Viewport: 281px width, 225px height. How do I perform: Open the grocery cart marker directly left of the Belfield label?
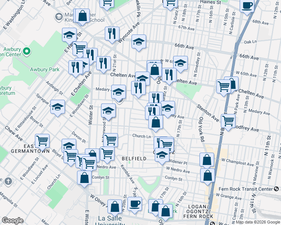(x=107, y=154)
